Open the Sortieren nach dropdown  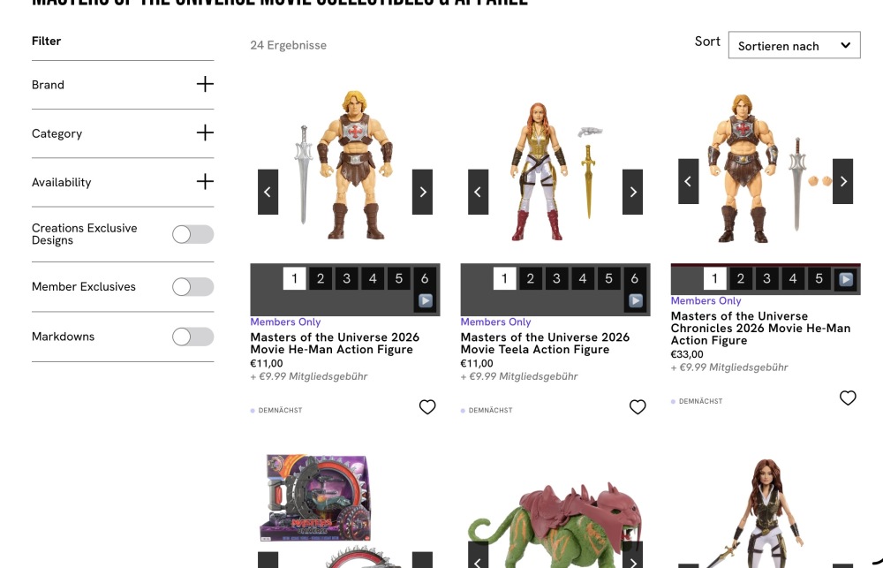point(794,45)
